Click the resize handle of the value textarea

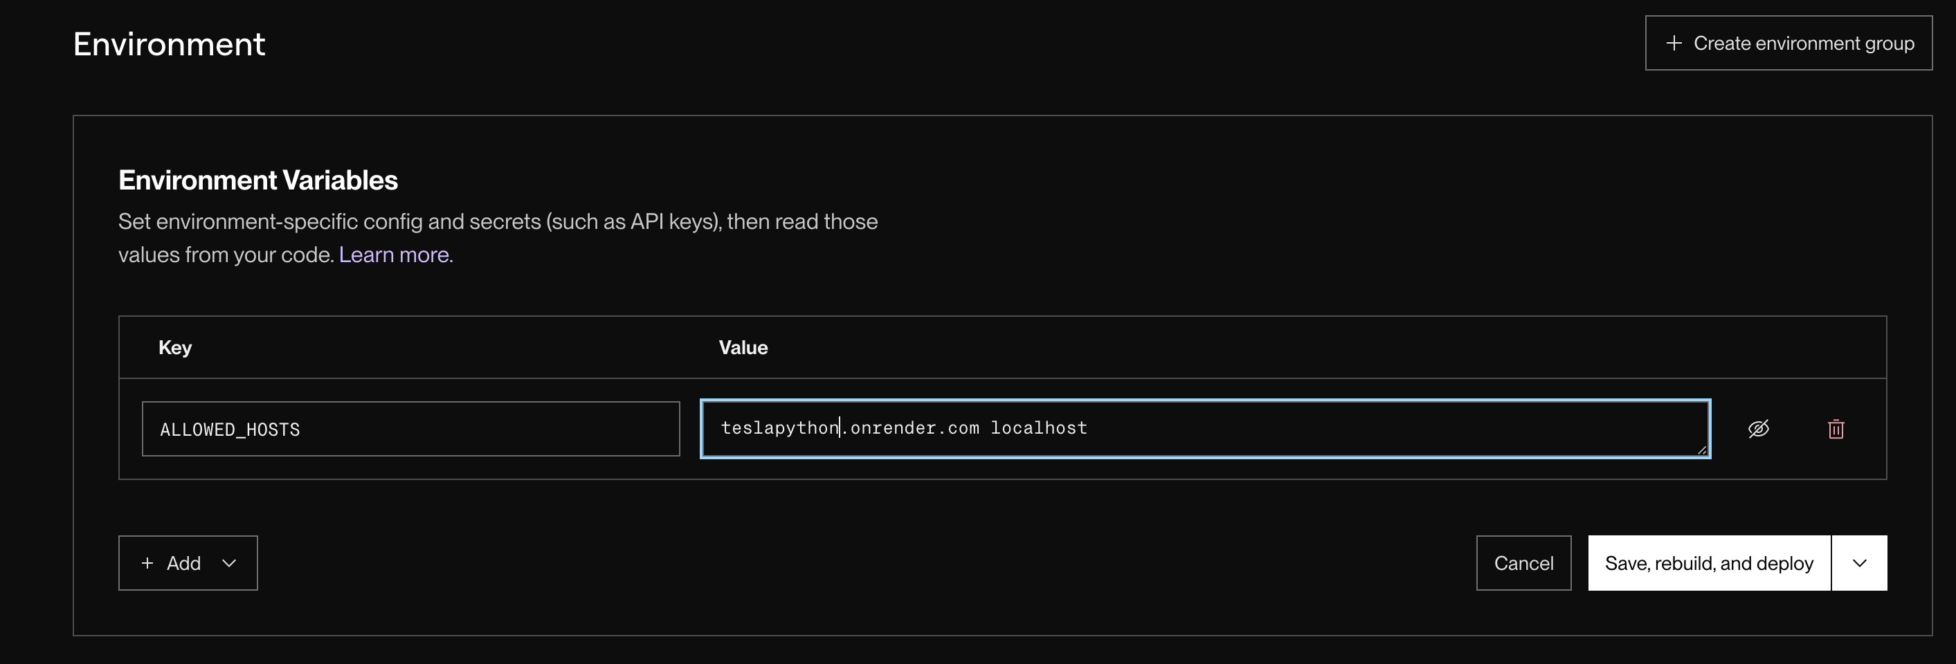[x=1701, y=450]
